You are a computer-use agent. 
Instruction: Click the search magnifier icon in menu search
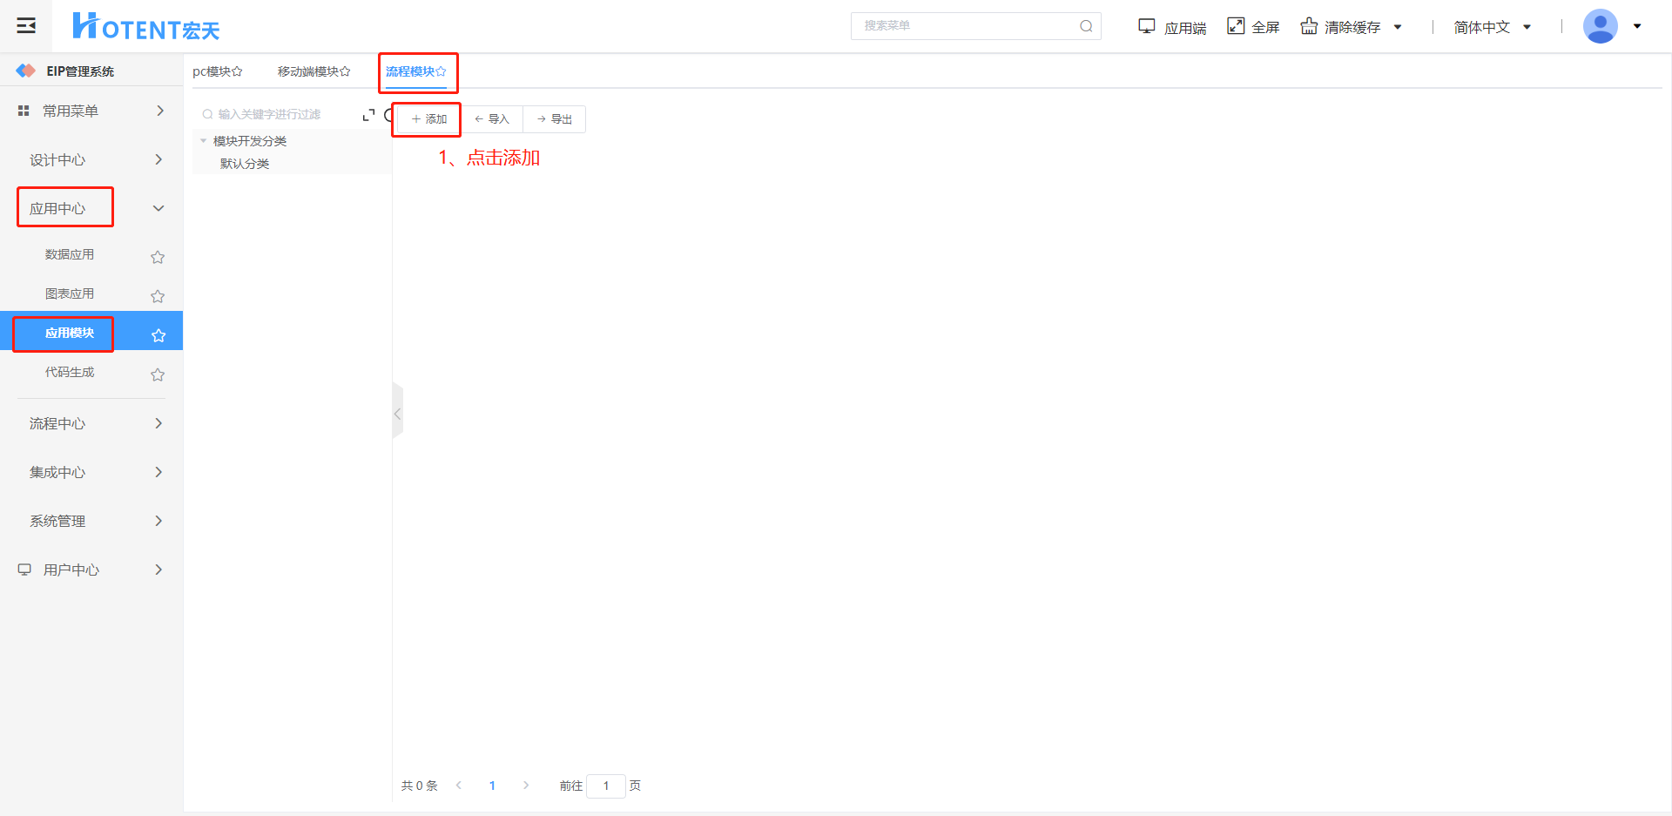[x=1086, y=26]
